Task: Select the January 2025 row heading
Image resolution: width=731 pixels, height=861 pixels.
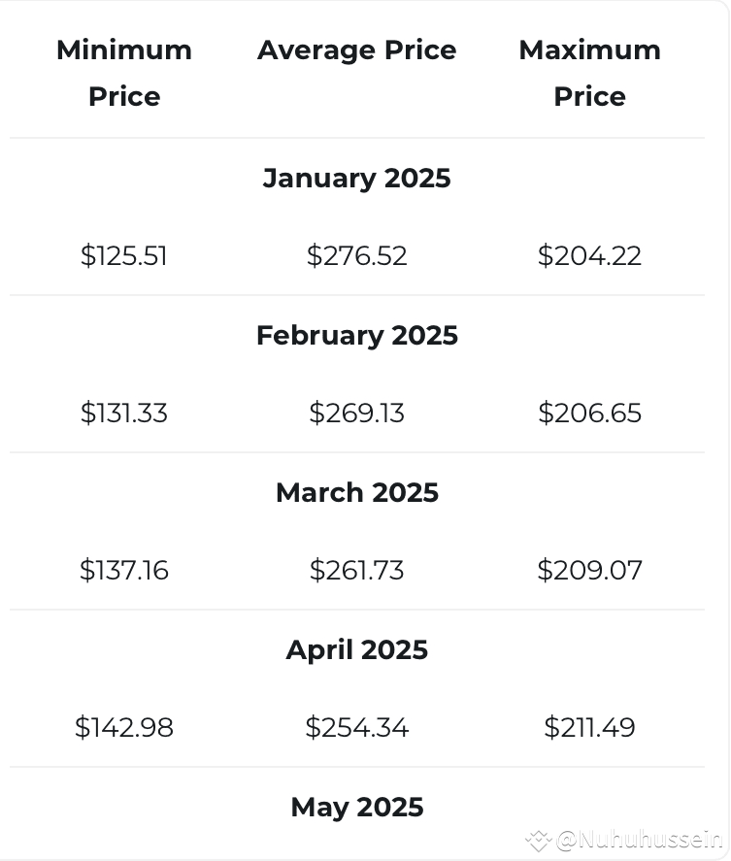Action: point(357,178)
